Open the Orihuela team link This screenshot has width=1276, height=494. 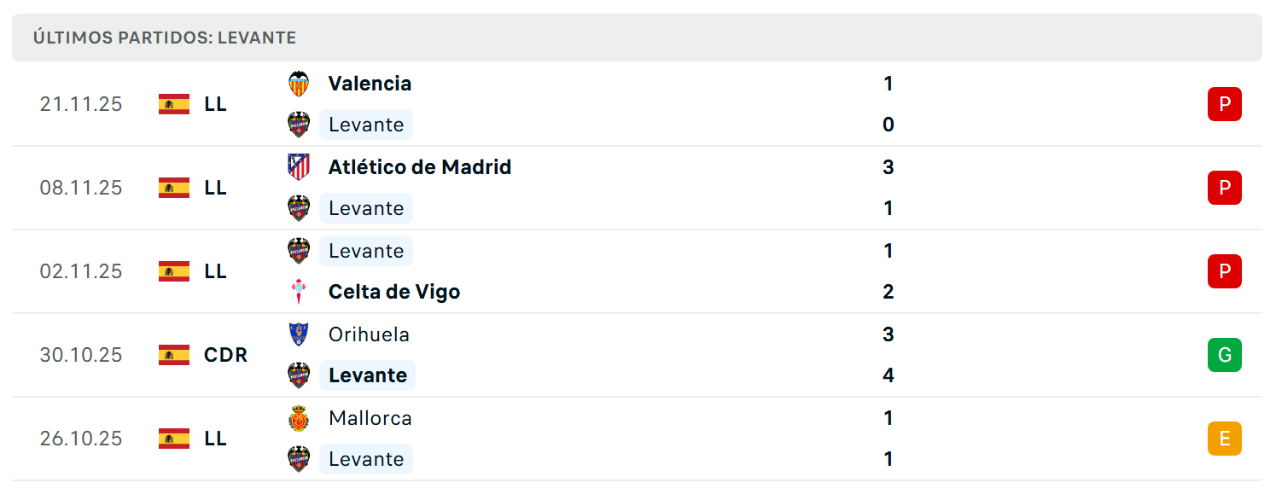369,334
